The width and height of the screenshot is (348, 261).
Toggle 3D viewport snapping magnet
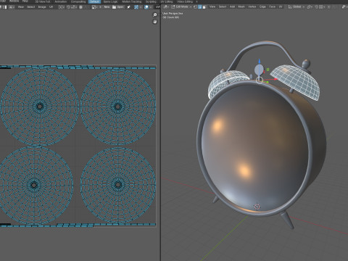pyautogui.click(x=317, y=7)
